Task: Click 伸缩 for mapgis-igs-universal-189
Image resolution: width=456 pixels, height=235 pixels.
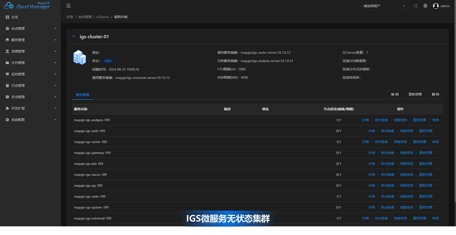Action: tap(435, 218)
